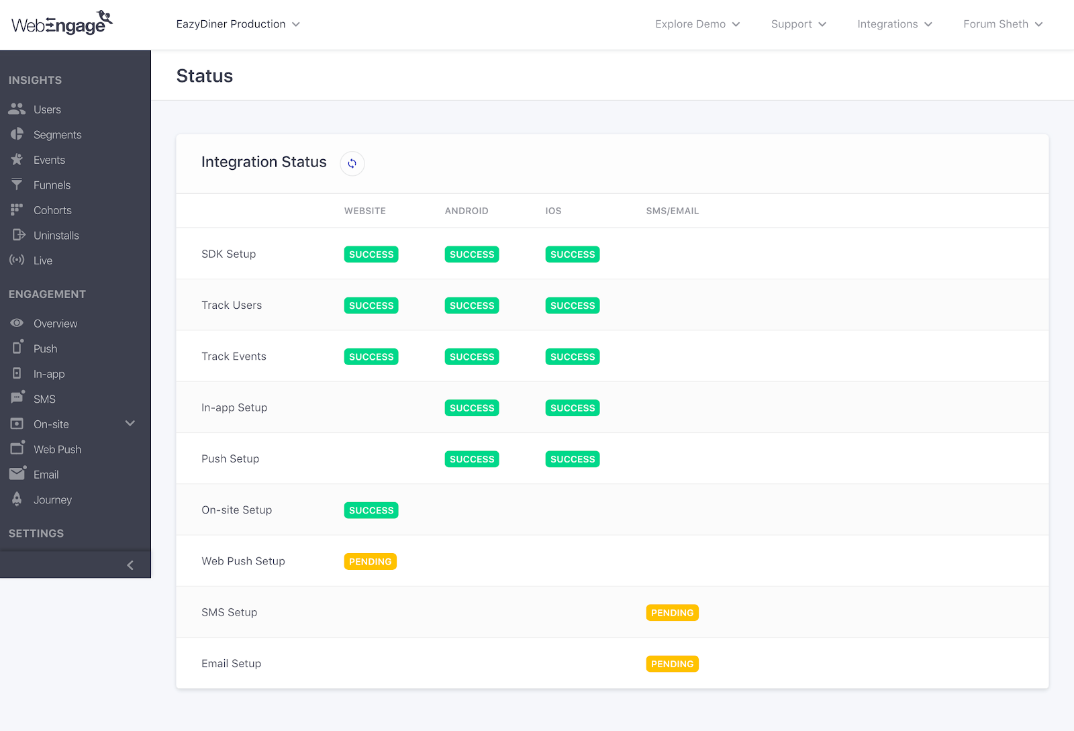Open the Journey designer
1074x731 pixels.
click(52, 499)
